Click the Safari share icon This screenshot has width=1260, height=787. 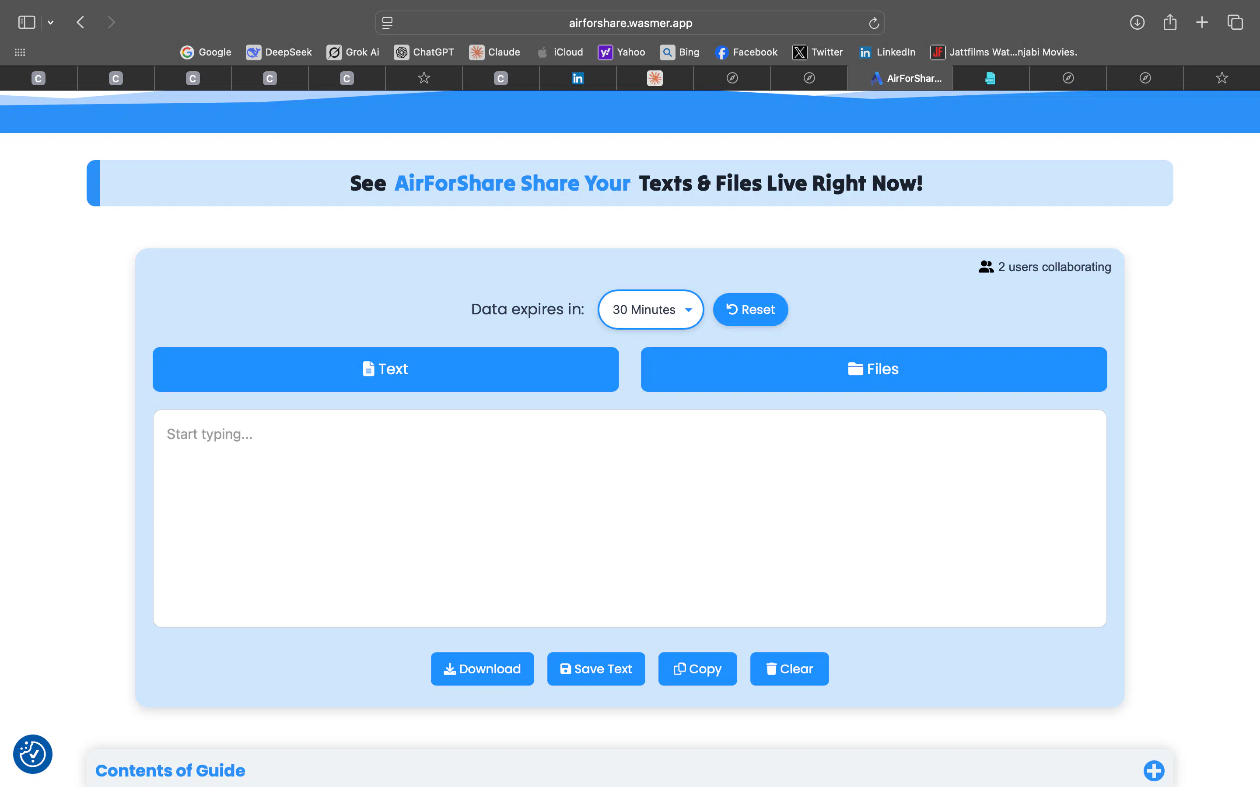(x=1170, y=22)
